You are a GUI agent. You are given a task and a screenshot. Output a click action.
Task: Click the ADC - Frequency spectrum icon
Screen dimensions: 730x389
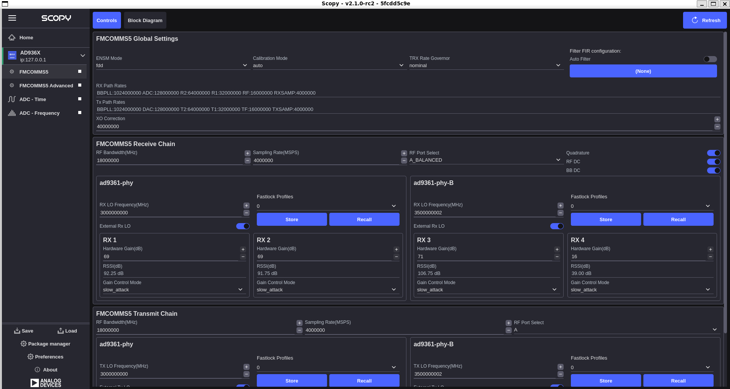[12, 113]
